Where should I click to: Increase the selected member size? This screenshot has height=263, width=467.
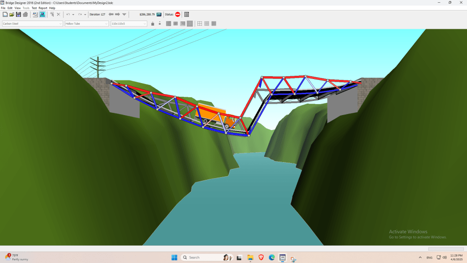point(153,24)
